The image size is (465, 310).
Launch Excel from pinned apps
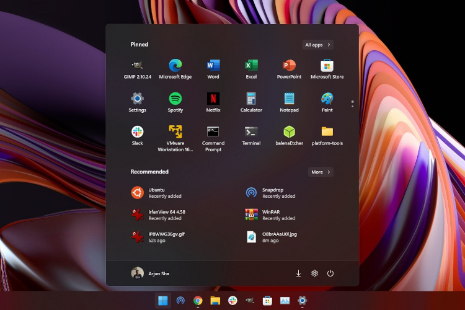pyautogui.click(x=251, y=69)
